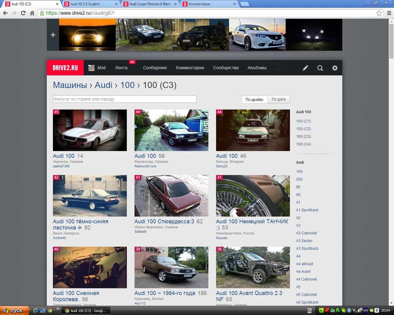
Task: Go to Машины breadcrumb link
Action: point(70,85)
